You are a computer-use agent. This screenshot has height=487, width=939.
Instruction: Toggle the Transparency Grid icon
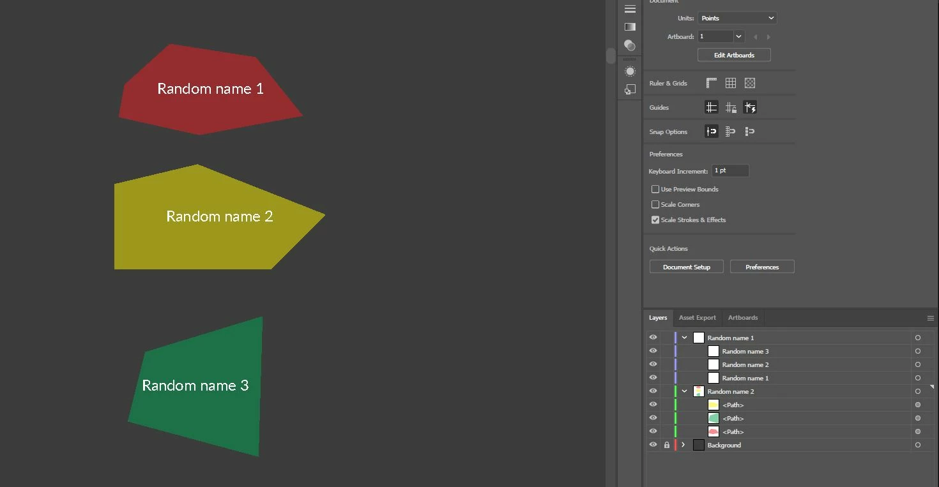click(750, 83)
